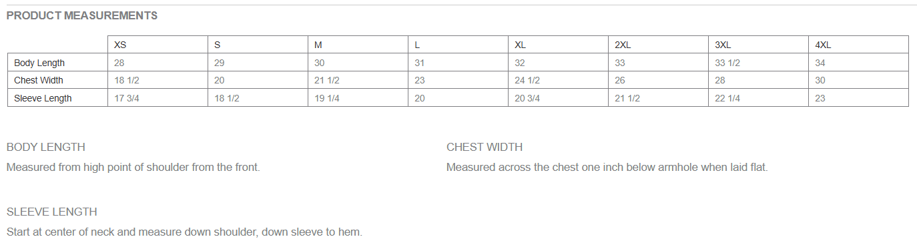Select the 4XL size column header
This screenshot has height=241, width=917.
coord(858,45)
